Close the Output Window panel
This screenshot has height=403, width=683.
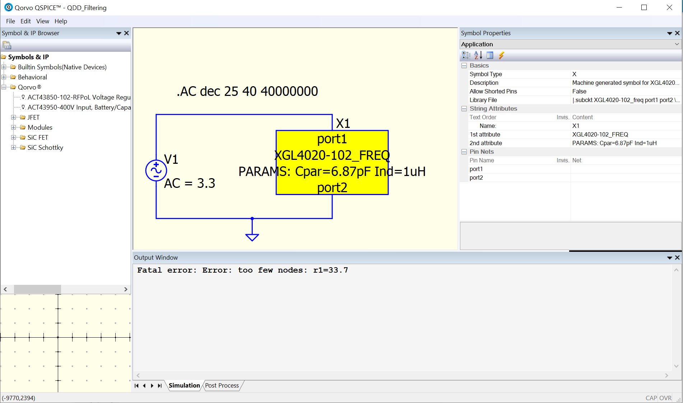point(677,258)
